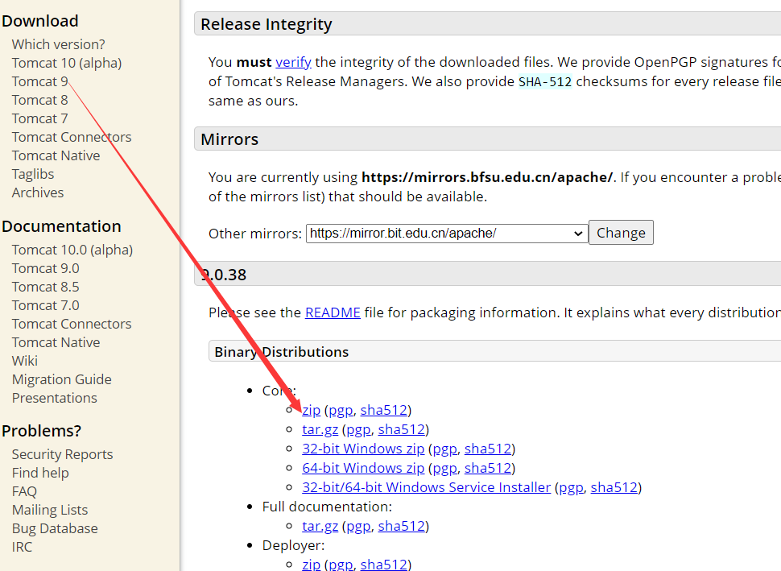Open the 'Which version?' download link

58,44
